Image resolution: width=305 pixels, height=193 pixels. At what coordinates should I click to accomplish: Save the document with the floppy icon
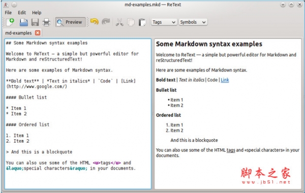click(x=35, y=22)
